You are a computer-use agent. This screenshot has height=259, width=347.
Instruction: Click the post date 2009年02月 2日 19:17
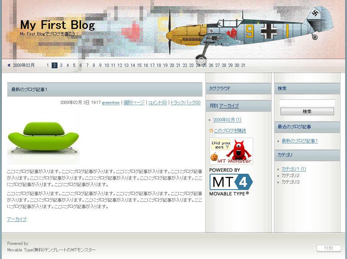point(80,103)
